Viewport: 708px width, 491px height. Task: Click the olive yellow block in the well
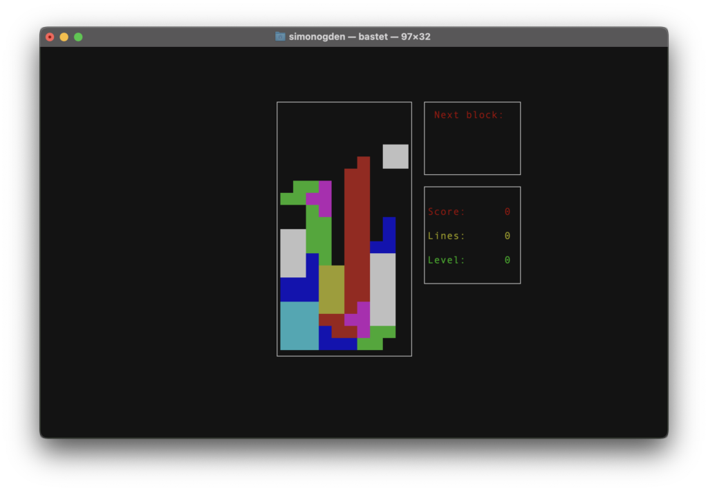coord(331,290)
